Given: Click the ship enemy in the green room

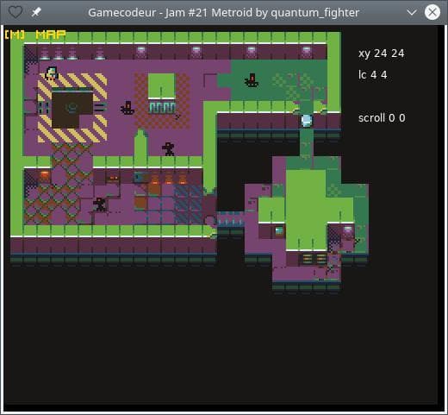Looking at the screenshot, I should [252, 80].
